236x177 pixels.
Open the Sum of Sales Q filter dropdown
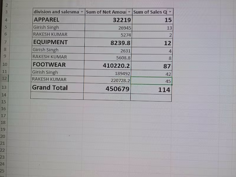(170, 12)
